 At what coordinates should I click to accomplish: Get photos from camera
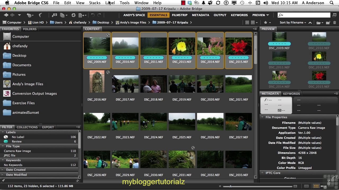pos(54,15)
